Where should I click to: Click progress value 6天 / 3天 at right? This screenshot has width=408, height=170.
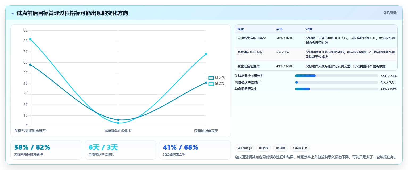(x=387, y=82)
